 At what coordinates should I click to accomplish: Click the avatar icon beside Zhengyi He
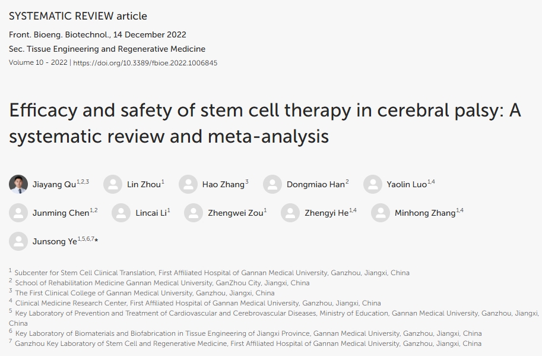click(x=290, y=213)
